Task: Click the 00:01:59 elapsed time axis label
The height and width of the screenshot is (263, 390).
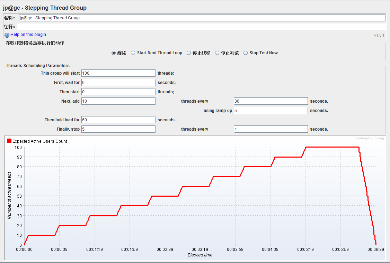Action: [x=129, y=250]
